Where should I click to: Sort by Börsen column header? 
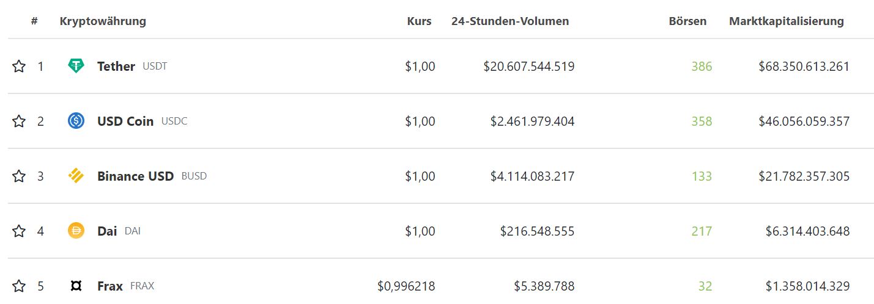687,21
